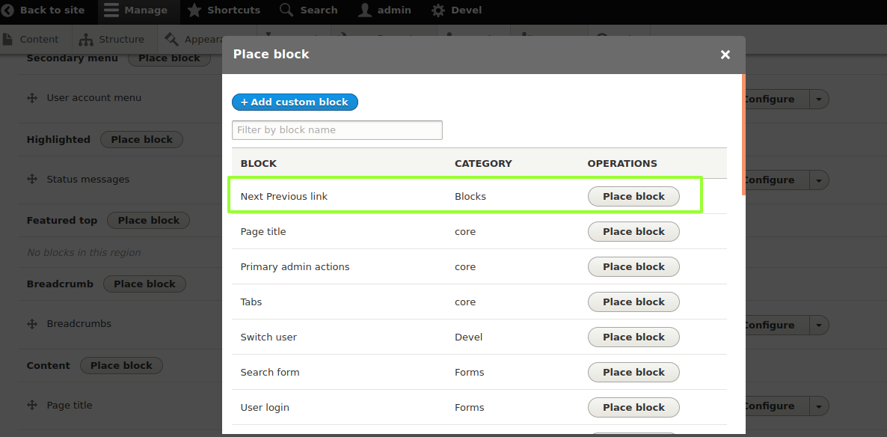
Task: Click the drag handle beside Status messages
Action: 31,179
